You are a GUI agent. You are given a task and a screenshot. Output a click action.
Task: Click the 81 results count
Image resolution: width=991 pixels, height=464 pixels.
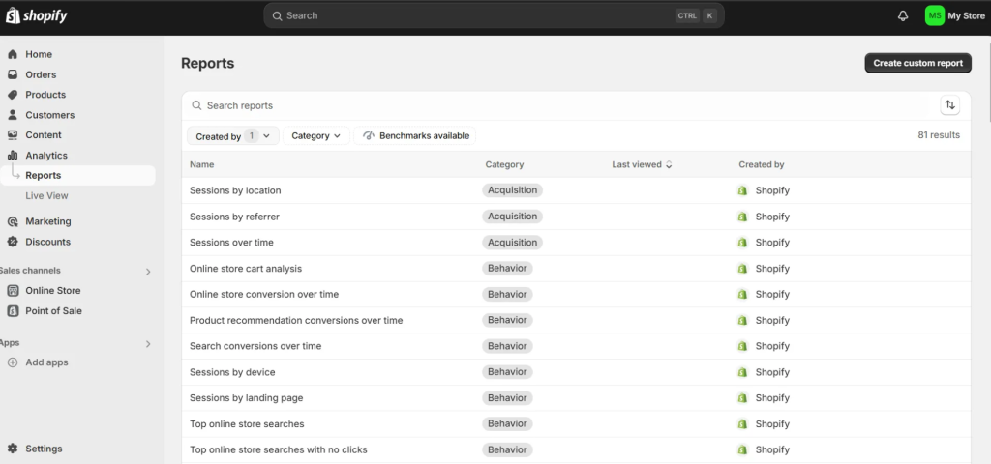[939, 135]
